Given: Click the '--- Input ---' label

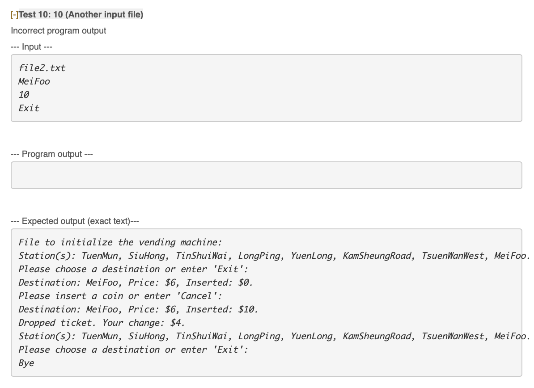Looking at the screenshot, I should 31,46.
